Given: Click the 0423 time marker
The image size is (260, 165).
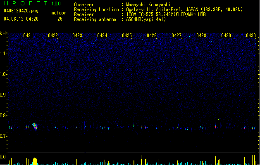Looking at the screenshot, I should point(77,35).
